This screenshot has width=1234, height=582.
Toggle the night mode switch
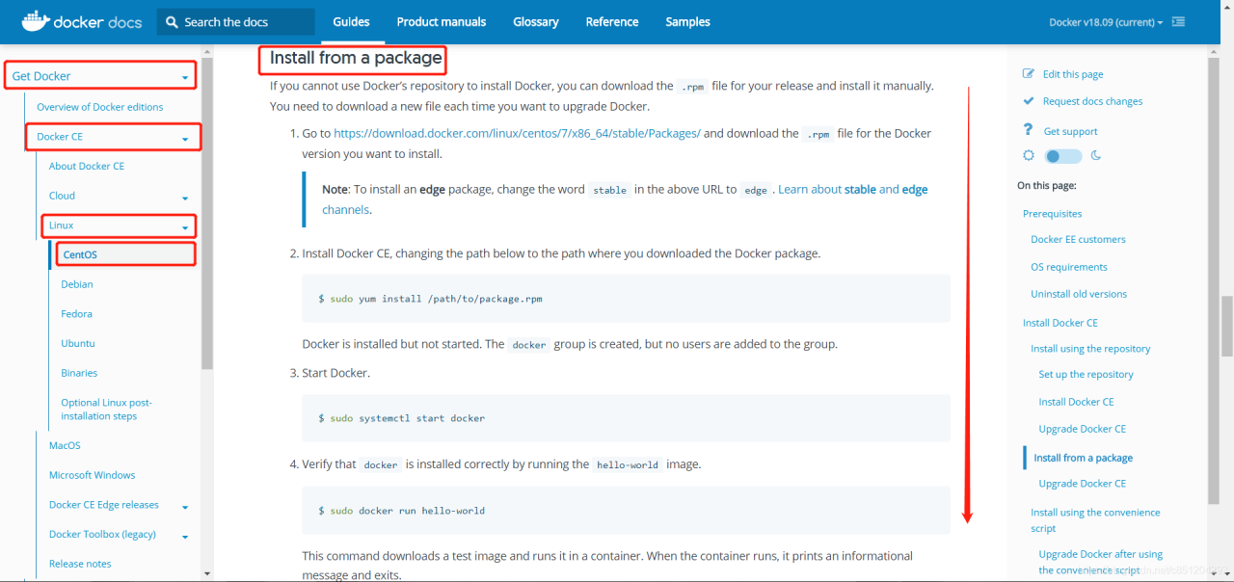[x=1063, y=155]
